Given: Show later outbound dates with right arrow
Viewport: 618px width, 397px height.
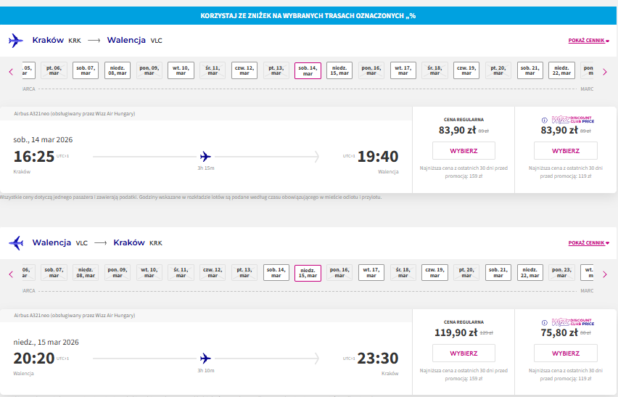Looking at the screenshot, I should click(x=605, y=72).
